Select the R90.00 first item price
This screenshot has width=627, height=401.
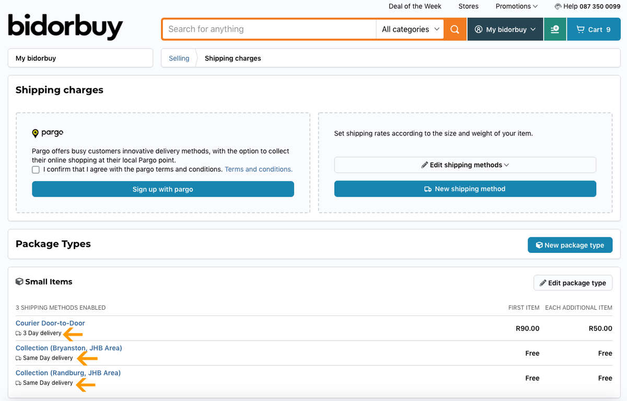(527, 329)
